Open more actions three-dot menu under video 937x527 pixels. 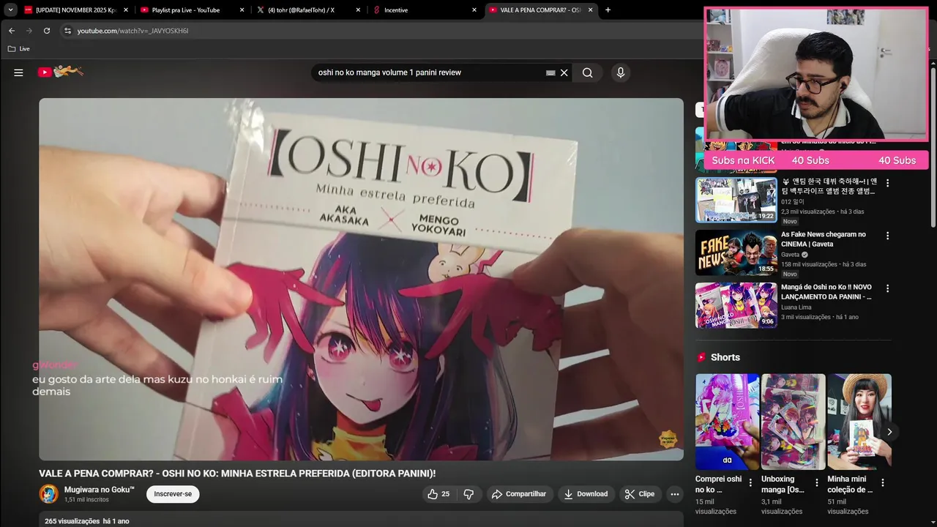[x=675, y=494]
